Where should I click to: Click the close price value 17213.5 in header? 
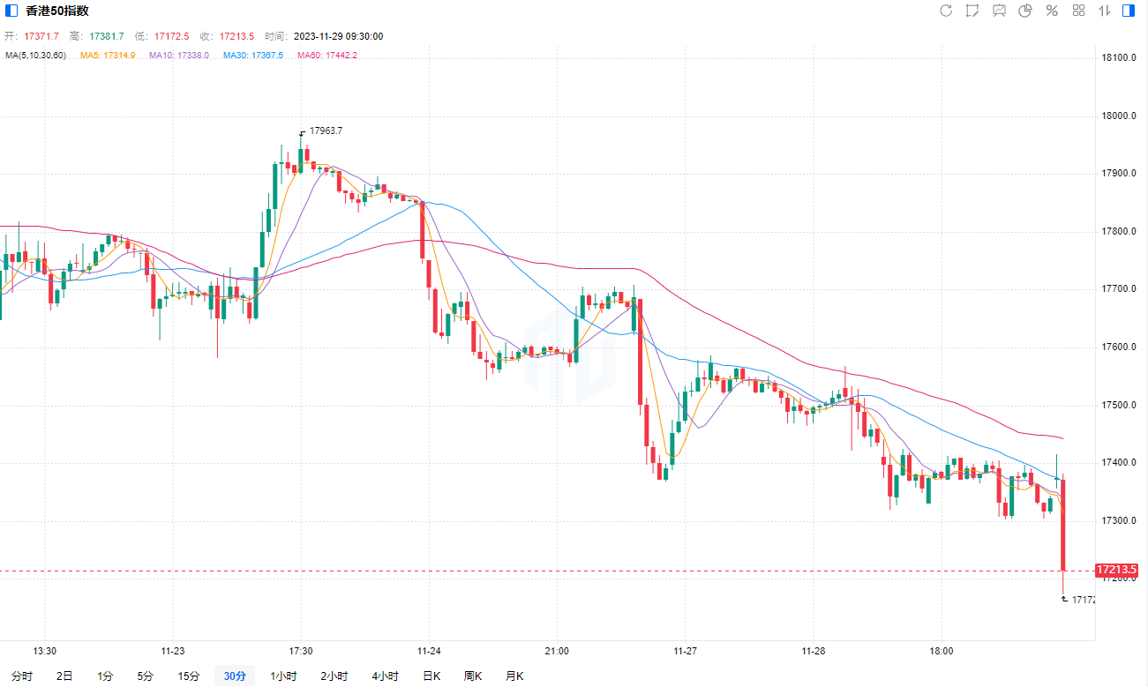tap(236, 36)
